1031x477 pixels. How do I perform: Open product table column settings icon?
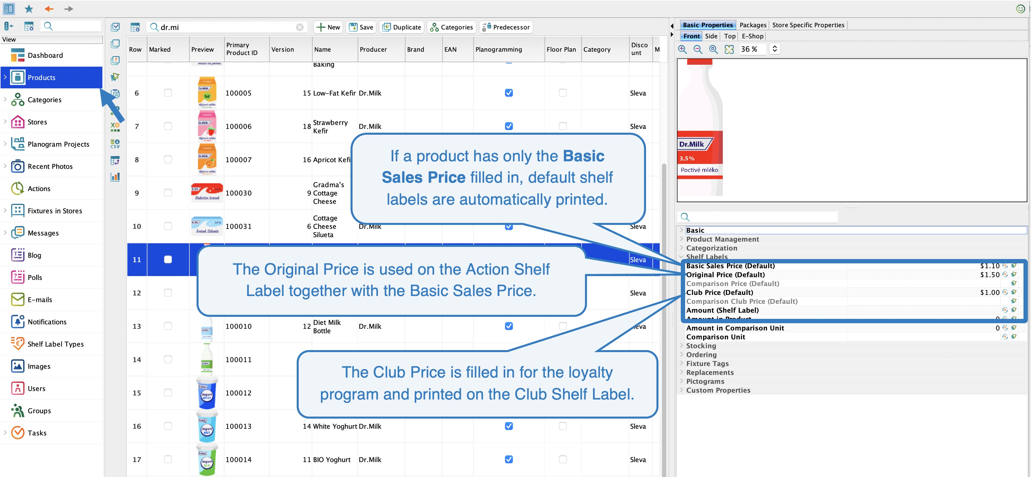tap(135, 27)
